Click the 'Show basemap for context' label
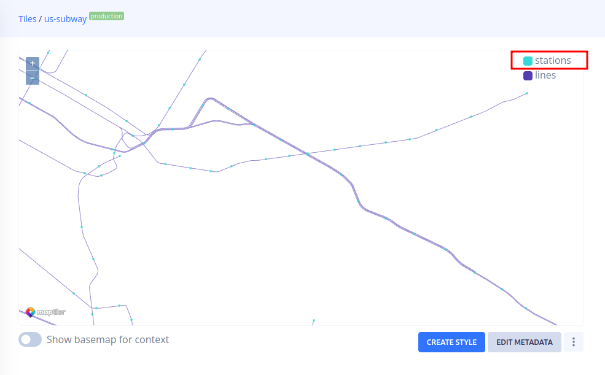The height and width of the screenshot is (375, 605). 107,339
